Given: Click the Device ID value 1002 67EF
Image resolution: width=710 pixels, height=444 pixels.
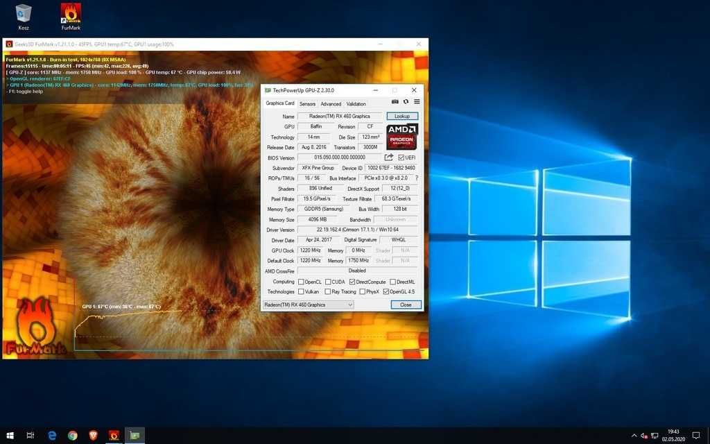Looking at the screenshot, I should coord(391,168).
